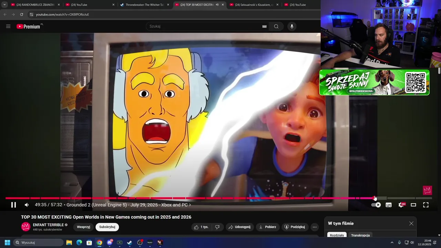Select the Transkrypcja tab

[360, 235]
